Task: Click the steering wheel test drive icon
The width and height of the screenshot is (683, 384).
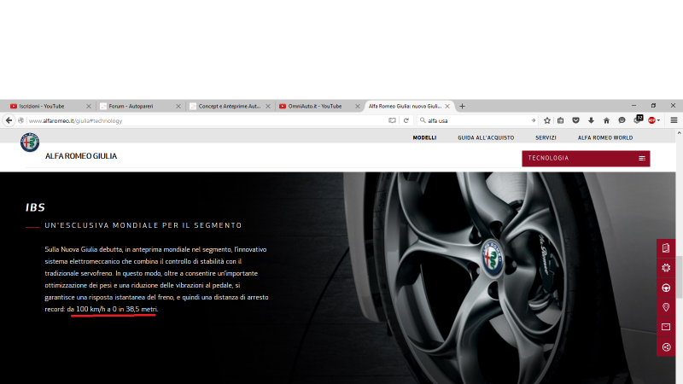Action: point(666,288)
